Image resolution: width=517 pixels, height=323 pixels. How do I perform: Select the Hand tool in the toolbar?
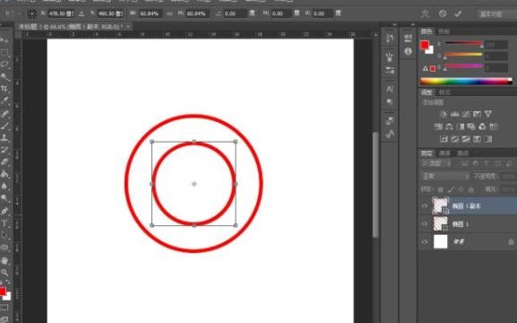click(4, 260)
